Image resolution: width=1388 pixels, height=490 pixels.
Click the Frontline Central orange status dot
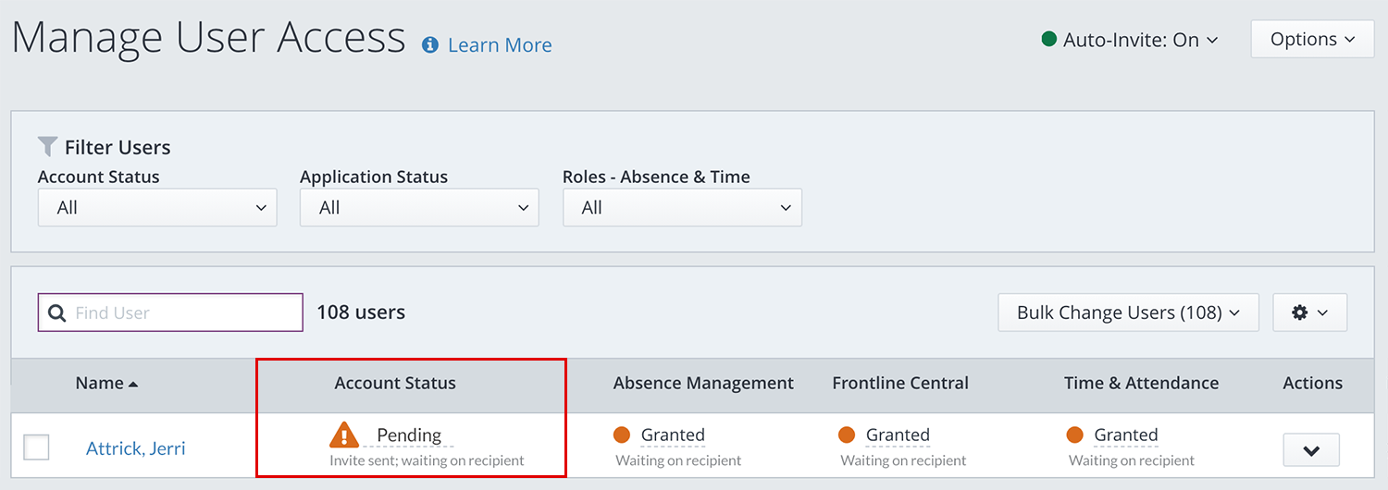846,435
